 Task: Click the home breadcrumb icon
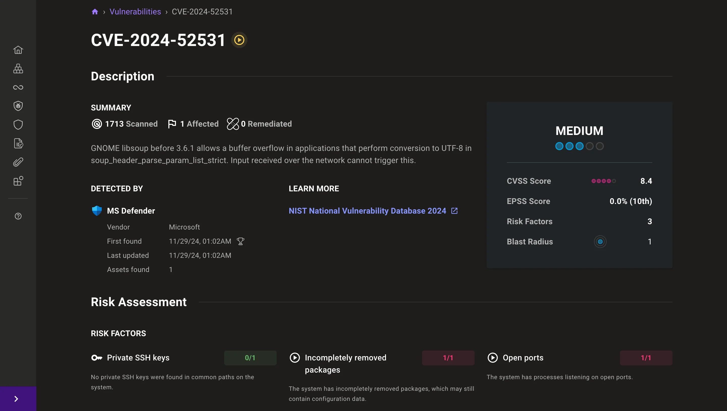tap(95, 12)
